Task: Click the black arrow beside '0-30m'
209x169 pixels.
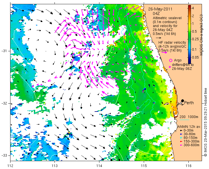Action: pyautogui.click(x=181, y=131)
